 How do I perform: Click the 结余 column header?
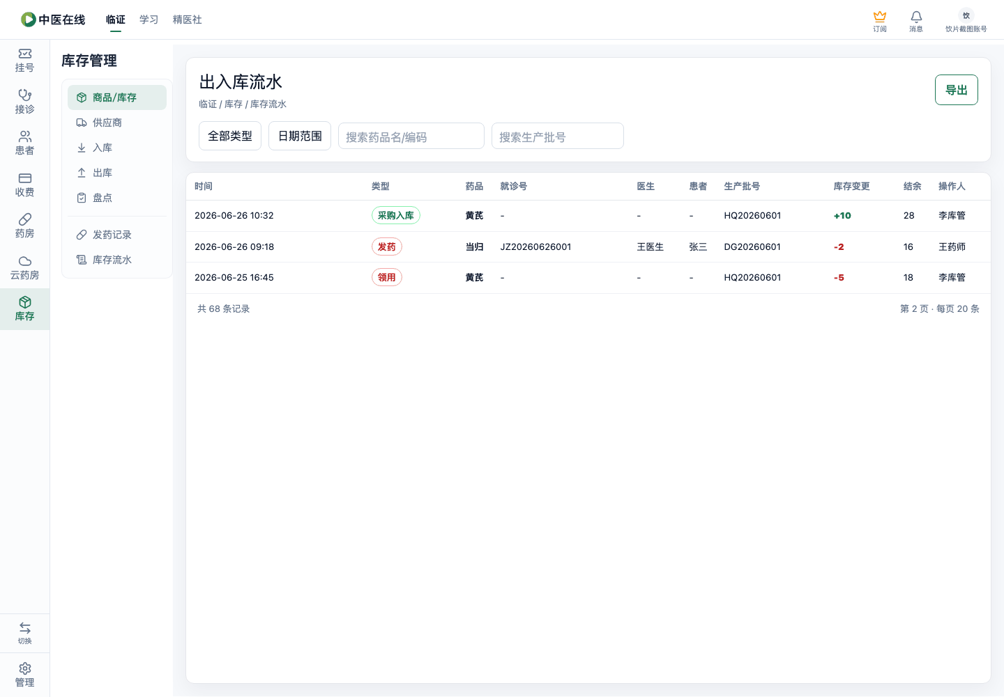(x=913, y=187)
